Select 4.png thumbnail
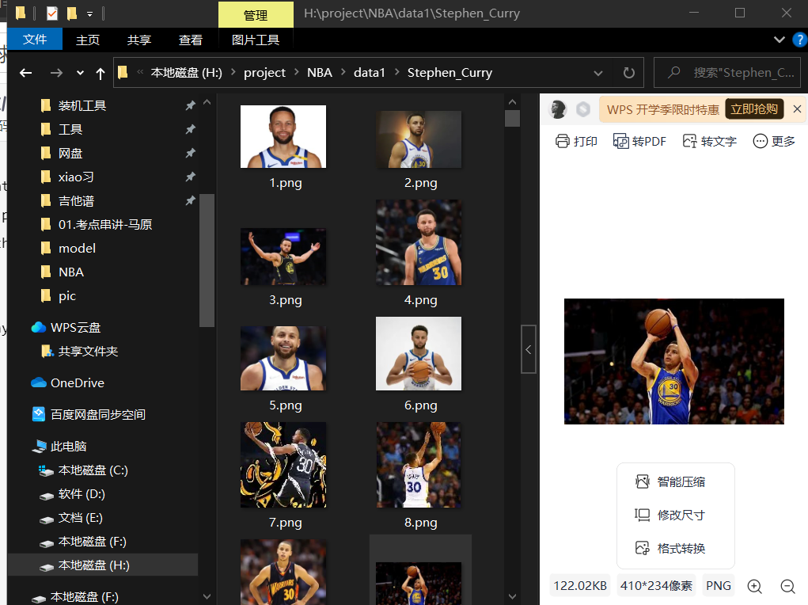The height and width of the screenshot is (605, 808). coord(419,242)
